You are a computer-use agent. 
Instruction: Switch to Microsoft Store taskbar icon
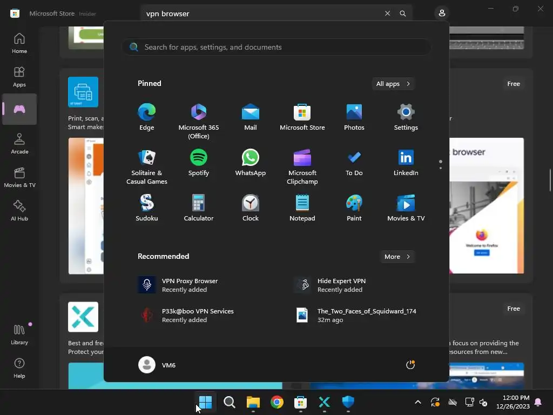point(300,402)
